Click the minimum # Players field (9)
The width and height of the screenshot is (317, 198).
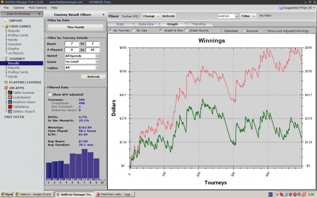click(72, 49)
